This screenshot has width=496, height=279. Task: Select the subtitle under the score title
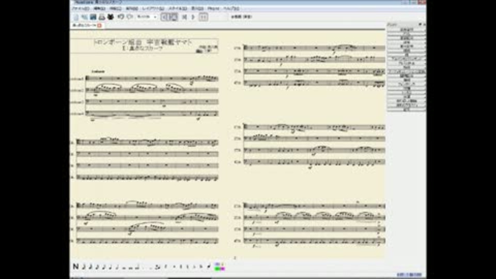142,49
